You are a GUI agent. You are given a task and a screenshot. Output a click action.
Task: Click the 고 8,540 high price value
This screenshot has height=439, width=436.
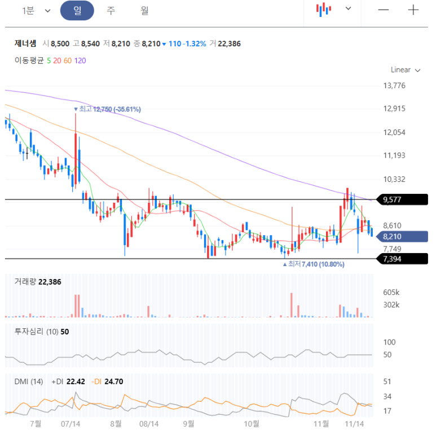86,44
